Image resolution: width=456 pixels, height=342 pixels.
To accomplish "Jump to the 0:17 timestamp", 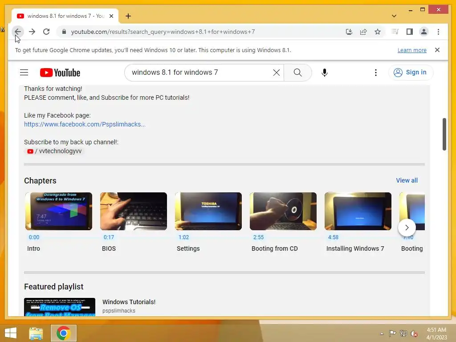I will (109, 237).
